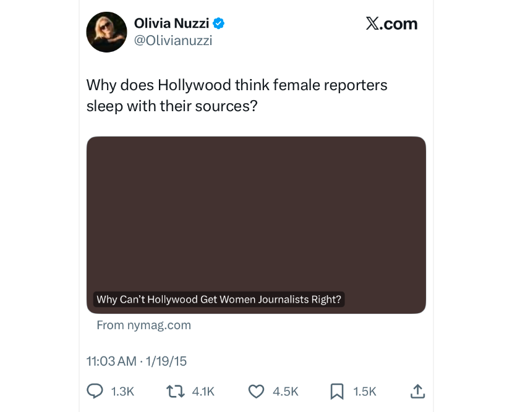Screen dimensions: 512x412
Task: Click the 4.5K like count
Action: coord(285,391)
